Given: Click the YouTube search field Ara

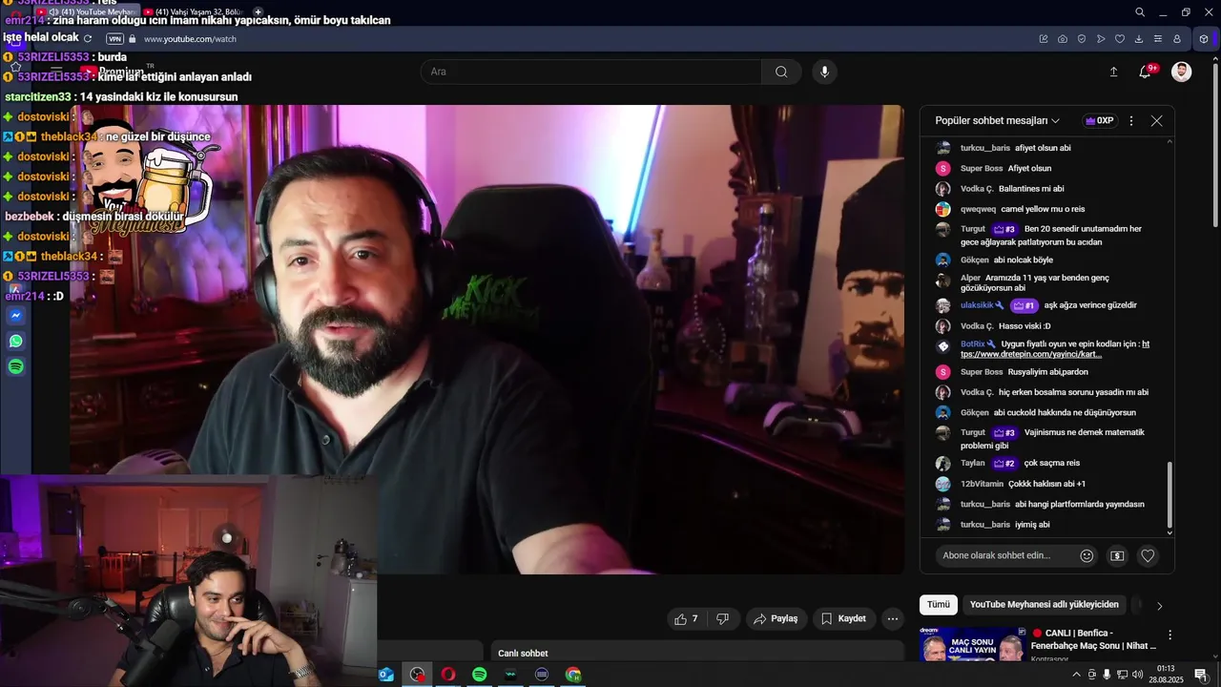Looking at the screenshot, I should coord(591,72).
